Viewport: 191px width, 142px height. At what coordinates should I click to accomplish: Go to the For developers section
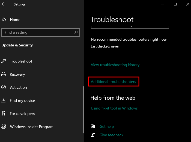pos(22,114)
